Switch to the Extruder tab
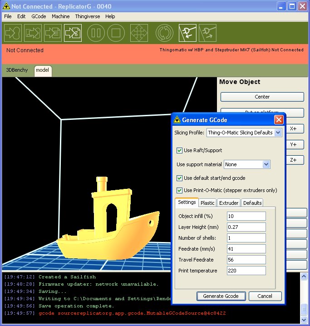310x326 pixels. click(x=229, y=203)
